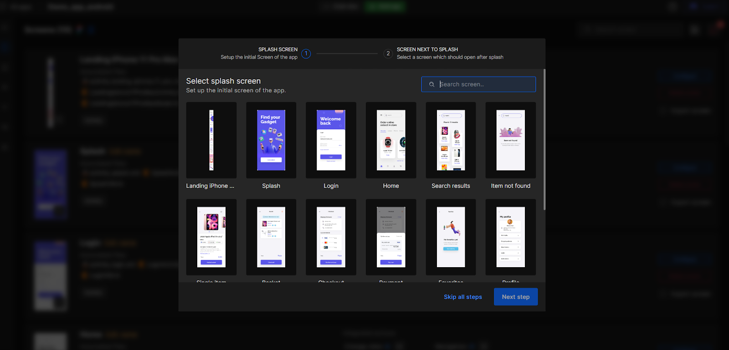The height and width of the screenshot is (350, 729).
Task: Select the Item not found thumbnail
Action: (x=511, y=140)
